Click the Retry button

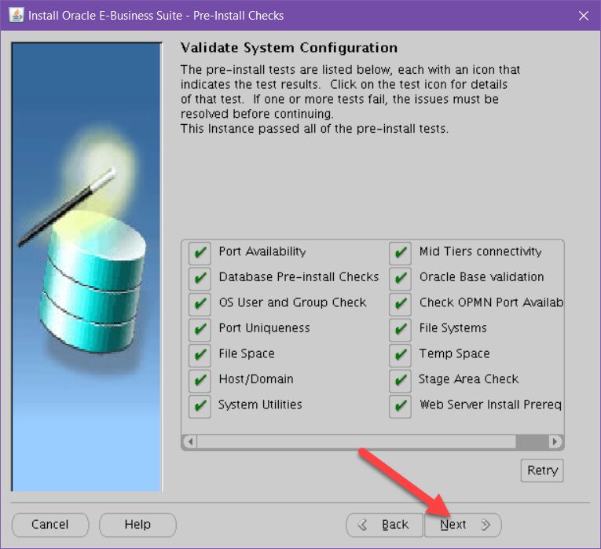click(542, 470)
